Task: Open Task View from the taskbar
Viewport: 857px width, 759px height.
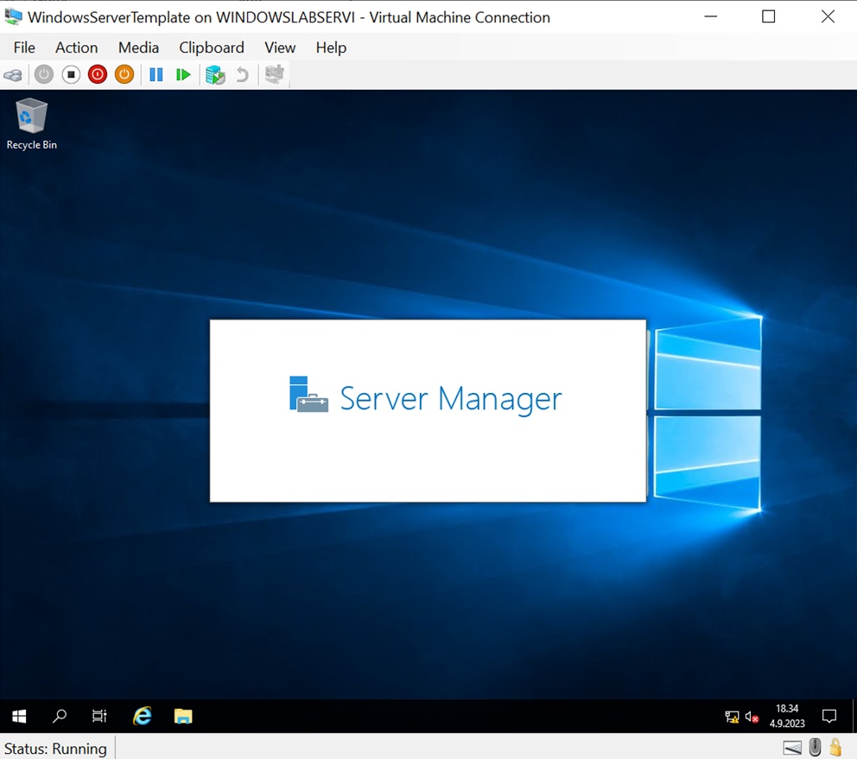Action: point(98,716)
